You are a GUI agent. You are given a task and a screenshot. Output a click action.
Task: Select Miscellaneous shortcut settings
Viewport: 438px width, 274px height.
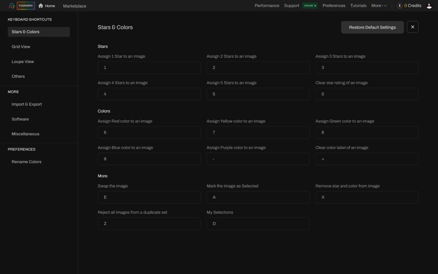(26, 134)
